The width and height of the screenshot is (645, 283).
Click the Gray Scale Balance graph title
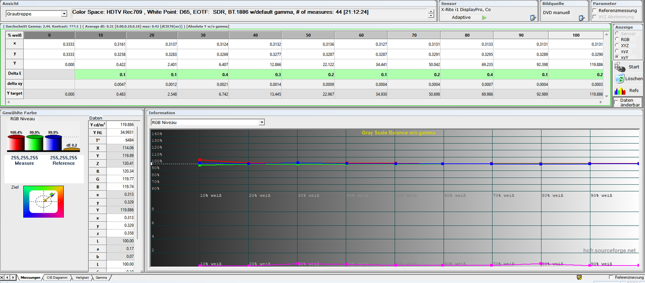[399, 133]
